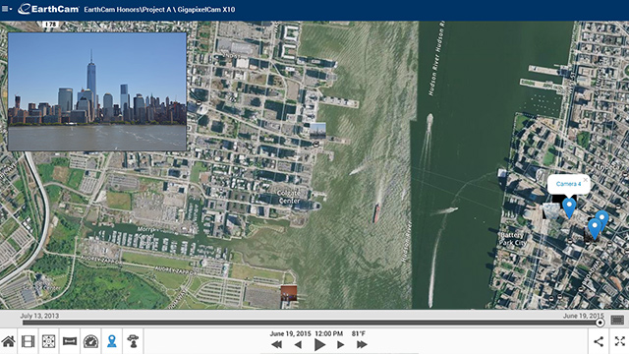Fast forward with the double-right arrow
The height and width of the screenshot is (354, 629).
(x=362, y=344)
